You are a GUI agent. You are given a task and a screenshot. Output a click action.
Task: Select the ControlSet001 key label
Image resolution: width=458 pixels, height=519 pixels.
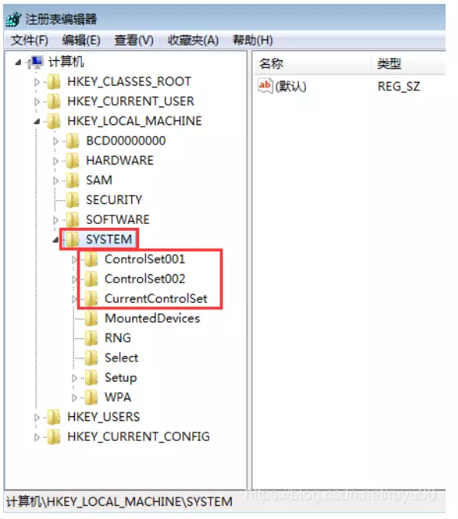pyautogui.click(x=145, y=259)
